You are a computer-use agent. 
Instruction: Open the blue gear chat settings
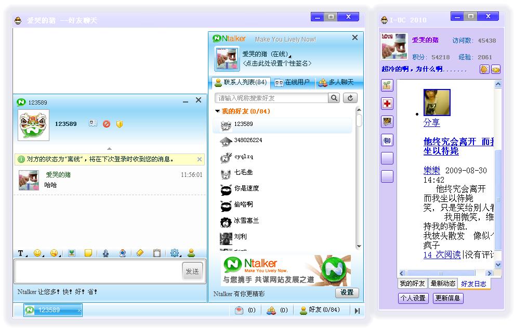click(x=175, y=253)
